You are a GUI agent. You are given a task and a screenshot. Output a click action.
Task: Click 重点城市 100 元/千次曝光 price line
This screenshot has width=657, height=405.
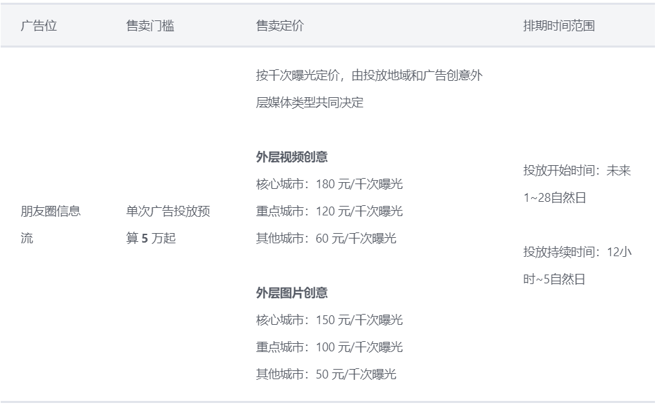329,347
